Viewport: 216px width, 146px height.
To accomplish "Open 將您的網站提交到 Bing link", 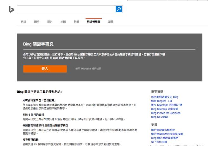I will pyautogui.click(x=165, y=97).
